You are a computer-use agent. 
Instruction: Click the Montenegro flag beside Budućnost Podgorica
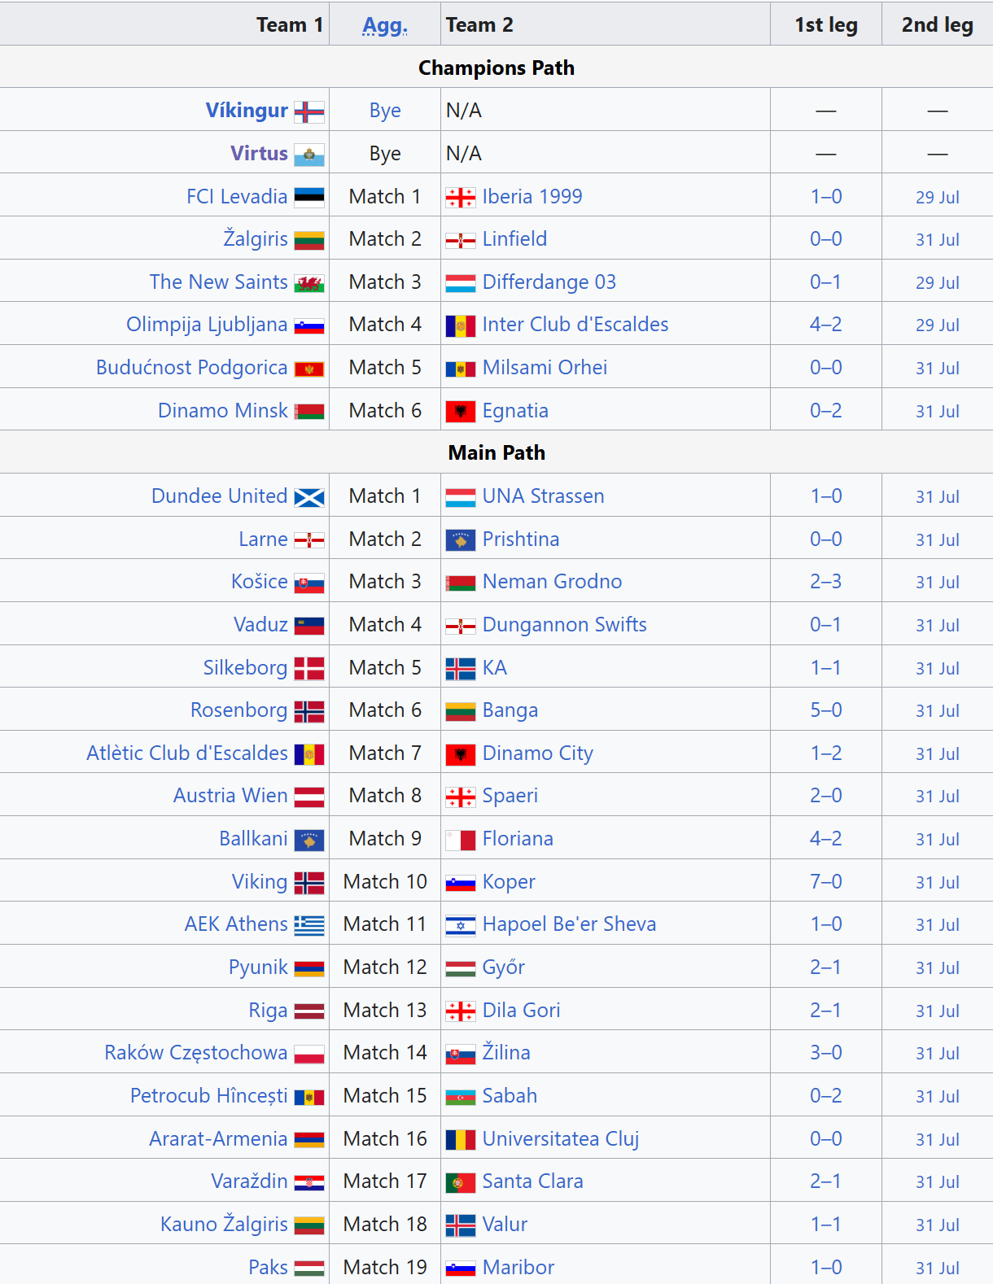[x=309, y=369]
